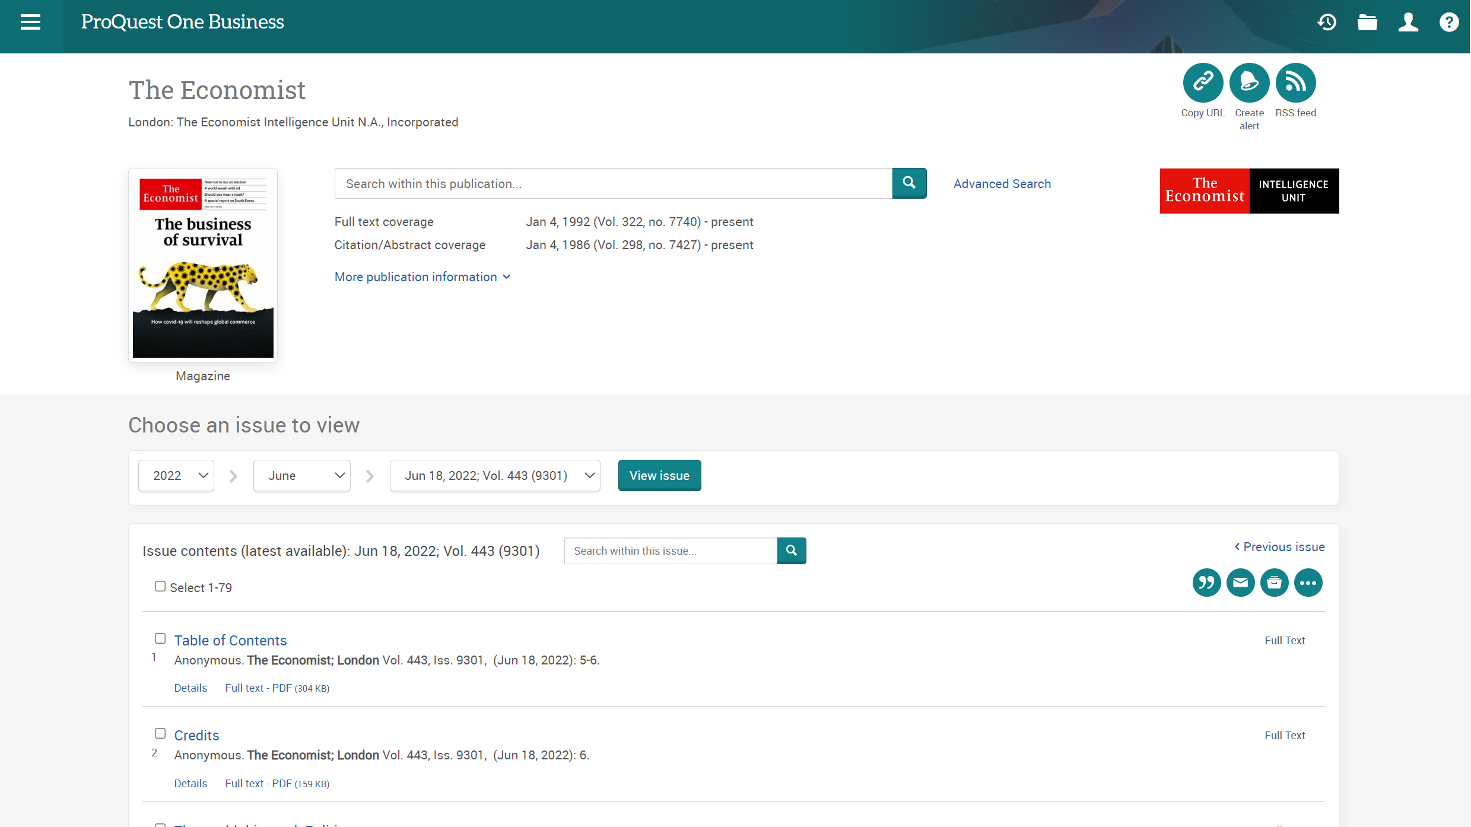Click the Email envelope icon
This screenshot has width=1471, height=827.
pos(1240,583)
